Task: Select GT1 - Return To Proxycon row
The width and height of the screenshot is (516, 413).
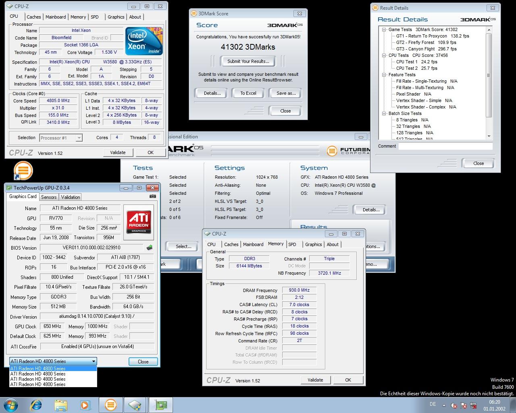Action: click(x=433, y=36)
